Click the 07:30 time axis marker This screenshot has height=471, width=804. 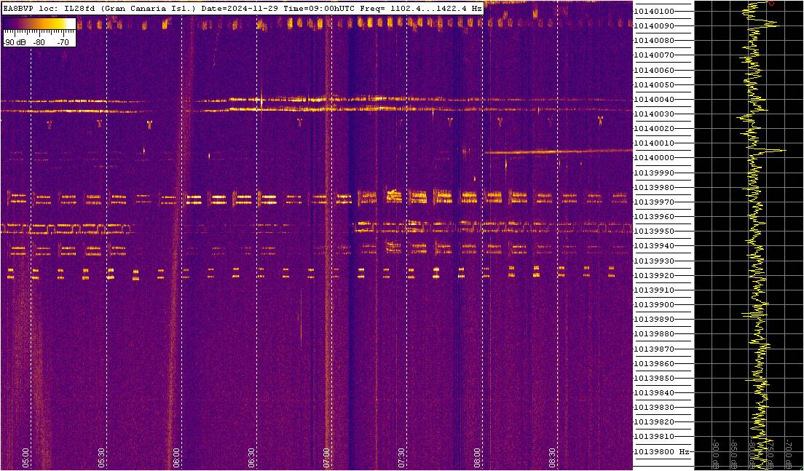(402, 456)
